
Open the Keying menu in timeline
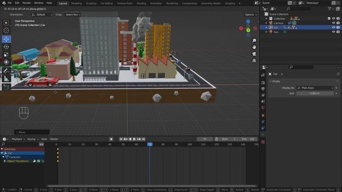pyautogui.click(x=33, y=139)
